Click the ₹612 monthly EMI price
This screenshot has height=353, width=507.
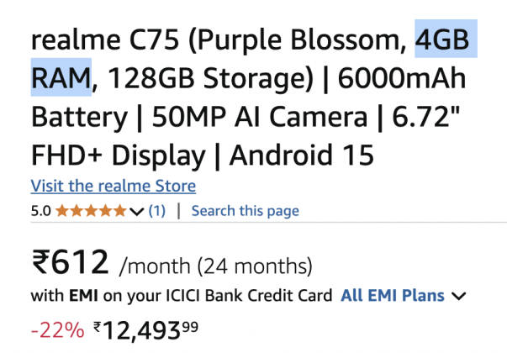(70, 261)
